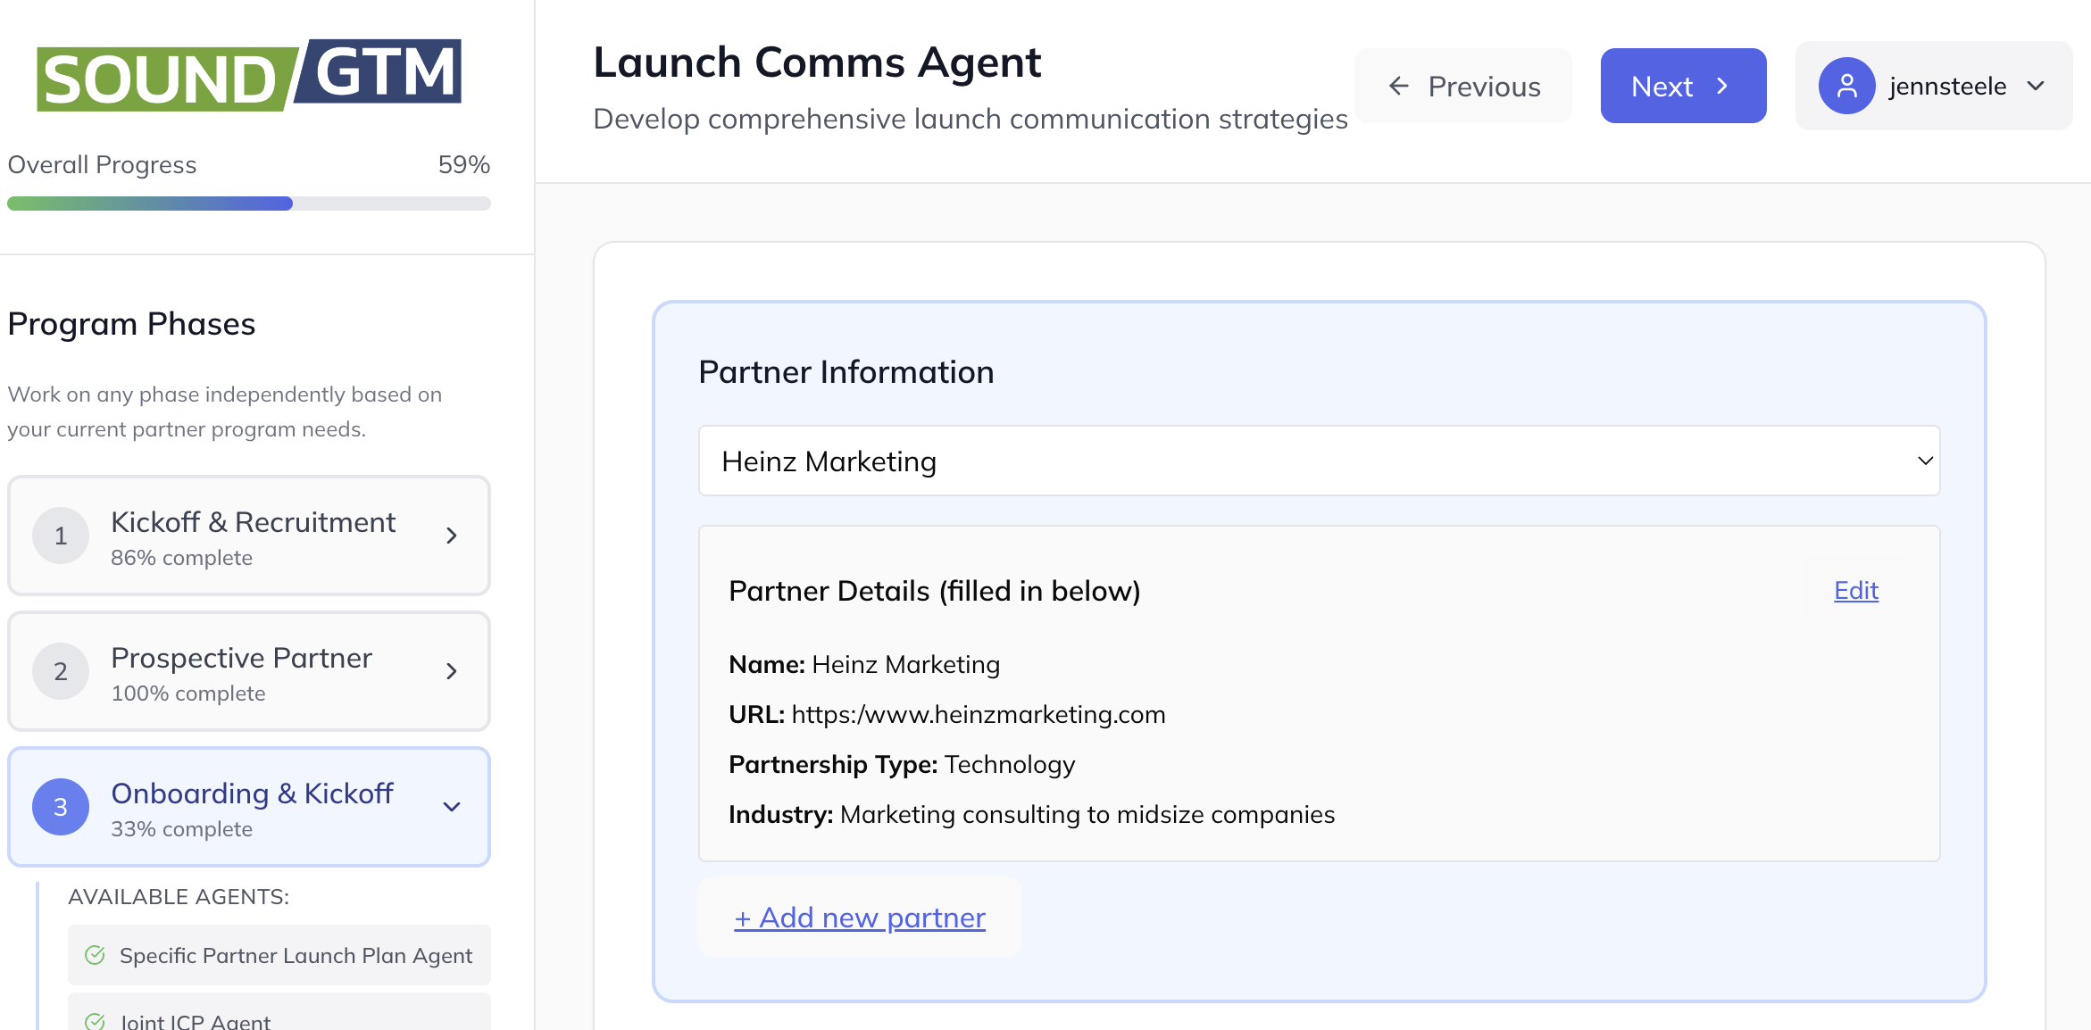Viewport: 2091px width, 1030px height.
Task: Click the Overall Progress bar
Action: (249, 204)
